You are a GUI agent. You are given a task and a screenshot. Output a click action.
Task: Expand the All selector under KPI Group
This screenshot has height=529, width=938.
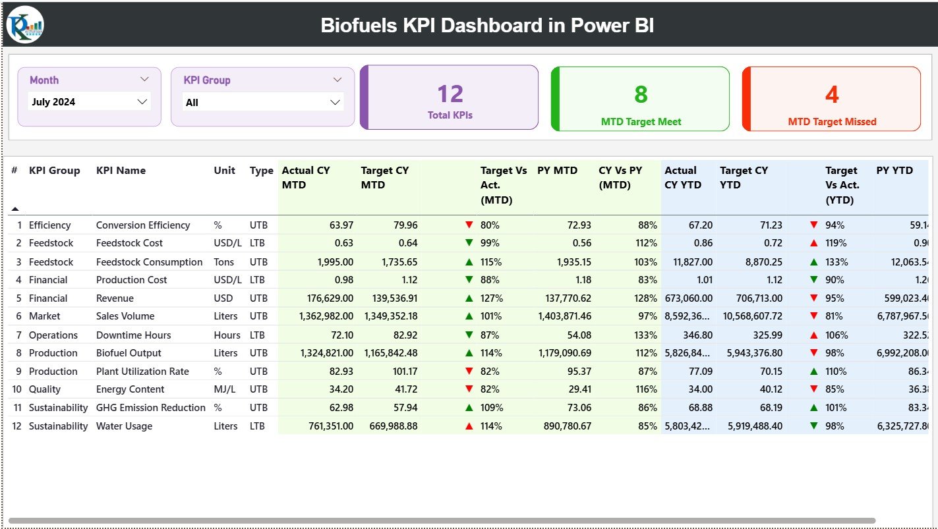point(335,101)
